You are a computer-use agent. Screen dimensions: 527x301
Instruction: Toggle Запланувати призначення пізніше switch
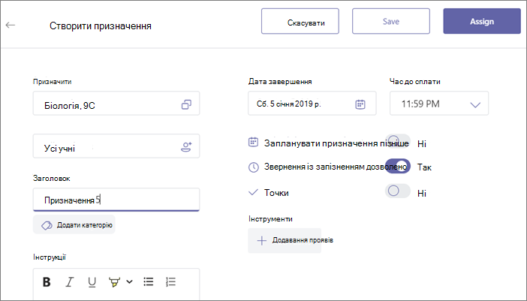[398, 141]
